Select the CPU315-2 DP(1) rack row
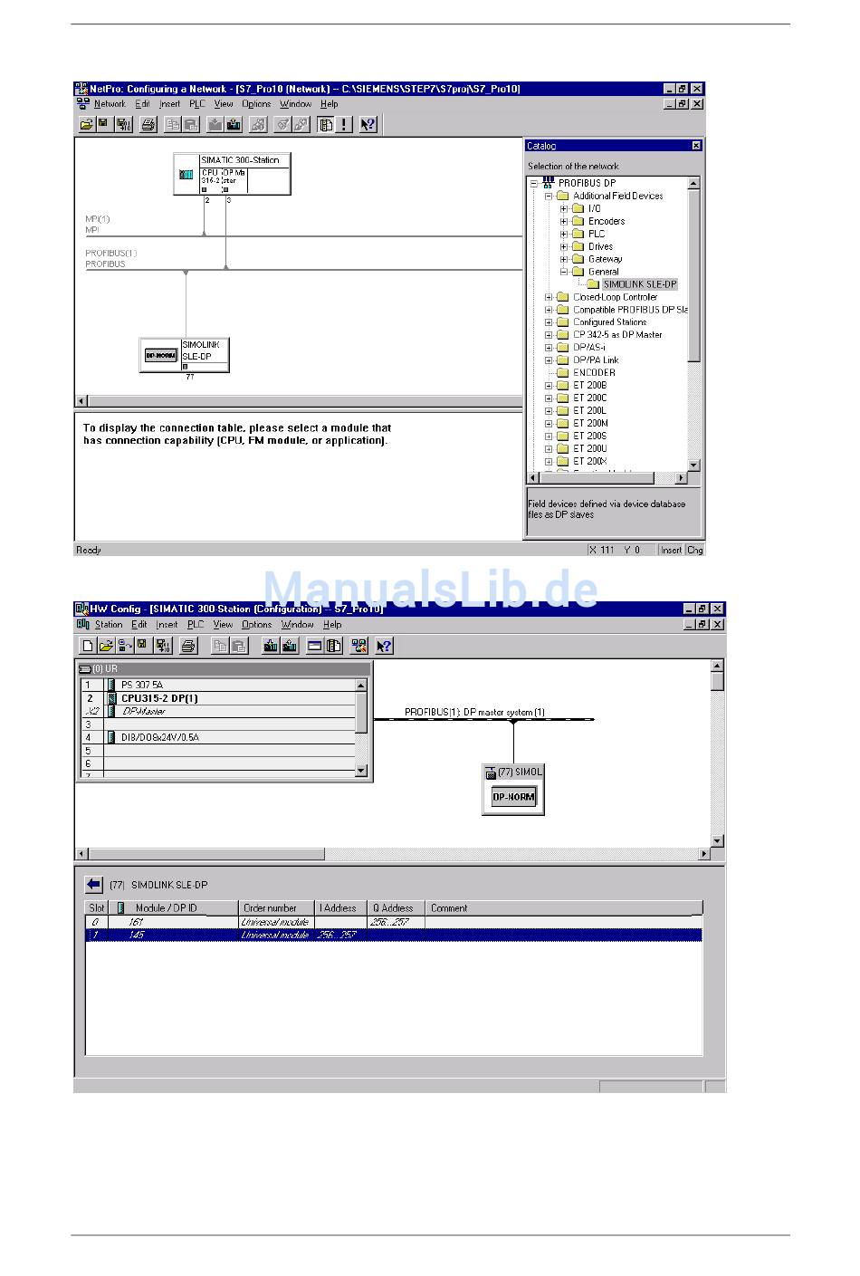 (219, 698)
